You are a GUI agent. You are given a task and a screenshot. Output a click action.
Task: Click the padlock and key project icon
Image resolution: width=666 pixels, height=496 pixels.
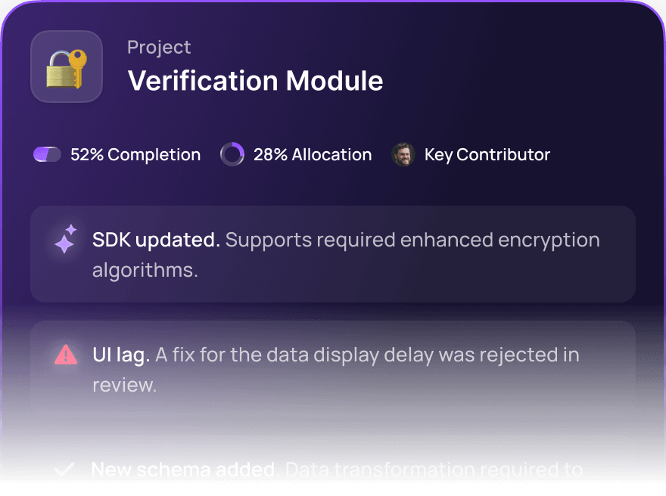[x=66, y=66]
